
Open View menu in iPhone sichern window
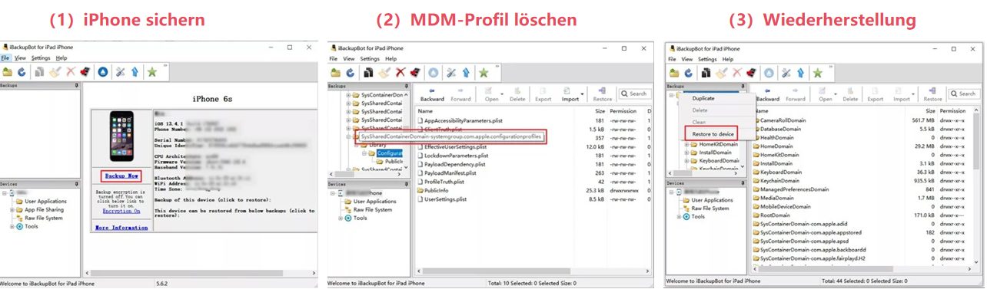point(20,58)
